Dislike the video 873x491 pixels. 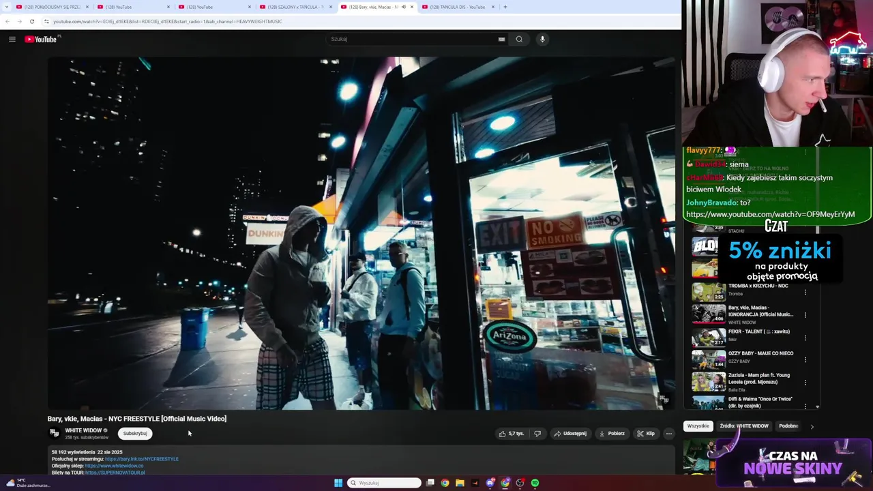click(537, 433)
